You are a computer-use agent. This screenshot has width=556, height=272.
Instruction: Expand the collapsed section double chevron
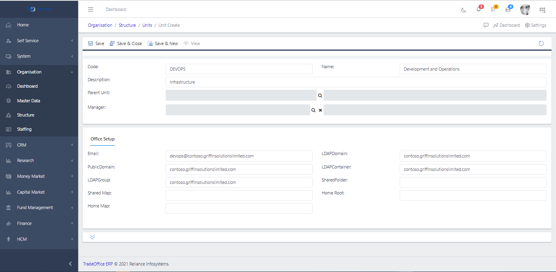click(92, 237)
